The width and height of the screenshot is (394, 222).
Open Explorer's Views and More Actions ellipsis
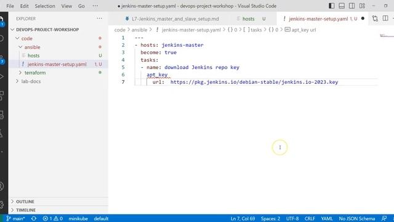pyautogui.click(x=100, y=18)
